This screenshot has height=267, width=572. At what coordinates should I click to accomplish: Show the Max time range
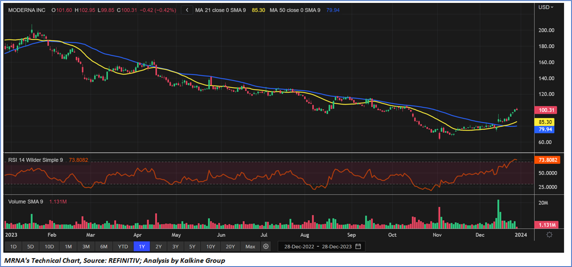tap(250, 246)
